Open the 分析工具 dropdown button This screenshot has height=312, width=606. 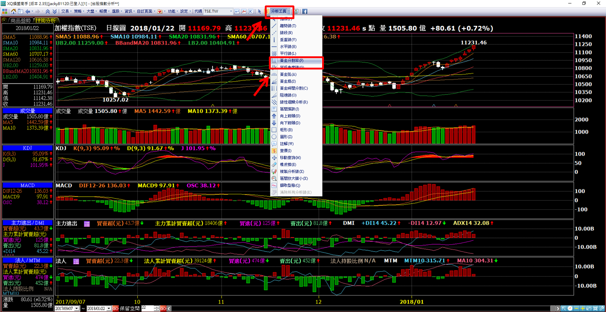tap(279, 11)
